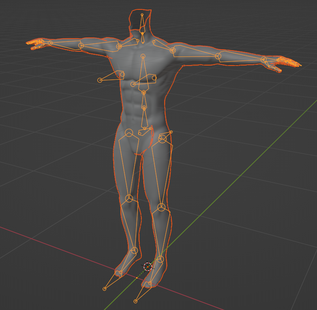Select the lower spine bone above the pelvis
Screen dimensions: 317x310
[x=144, y=118]
